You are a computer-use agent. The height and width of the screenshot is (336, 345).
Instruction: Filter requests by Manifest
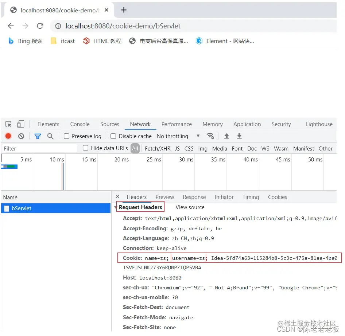click(303, 149)
